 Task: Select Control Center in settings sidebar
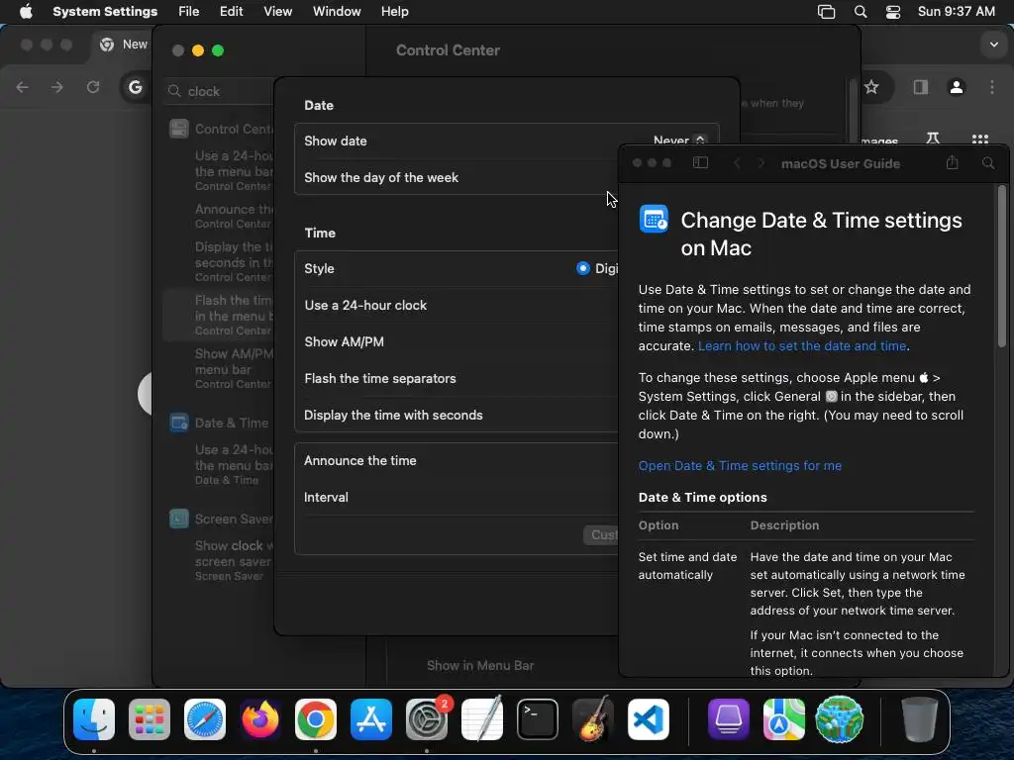[x=221, y=129]
